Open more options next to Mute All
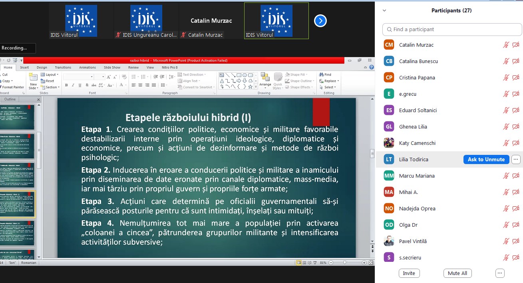 click(500, 273)
